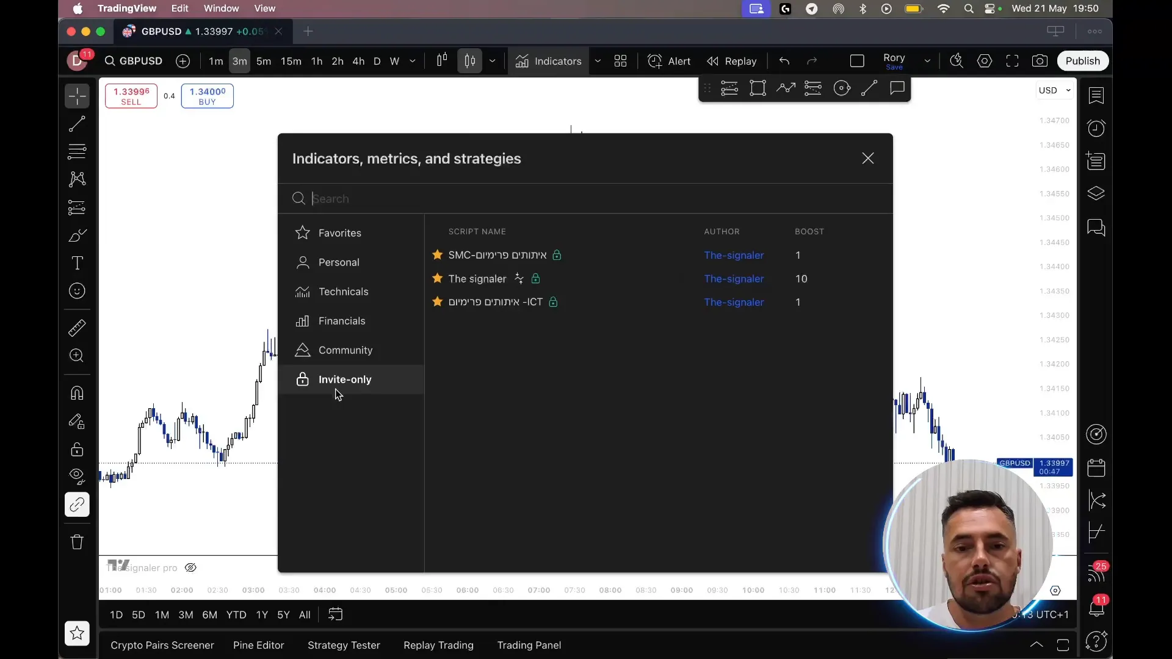
Task: Open the help center question icon
Action: pos(1096,641)
